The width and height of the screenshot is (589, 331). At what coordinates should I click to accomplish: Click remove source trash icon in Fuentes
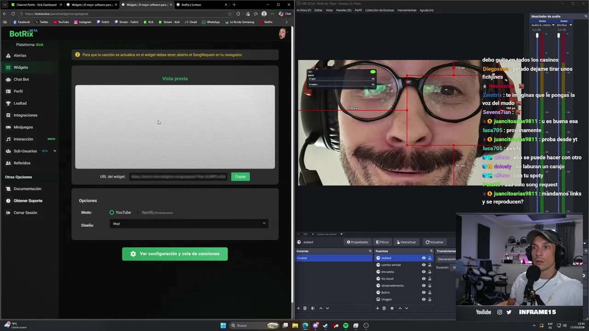[x=384, y=308]
